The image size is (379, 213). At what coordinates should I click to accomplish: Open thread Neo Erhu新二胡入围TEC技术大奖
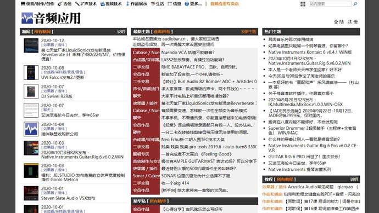coord(193,139)
